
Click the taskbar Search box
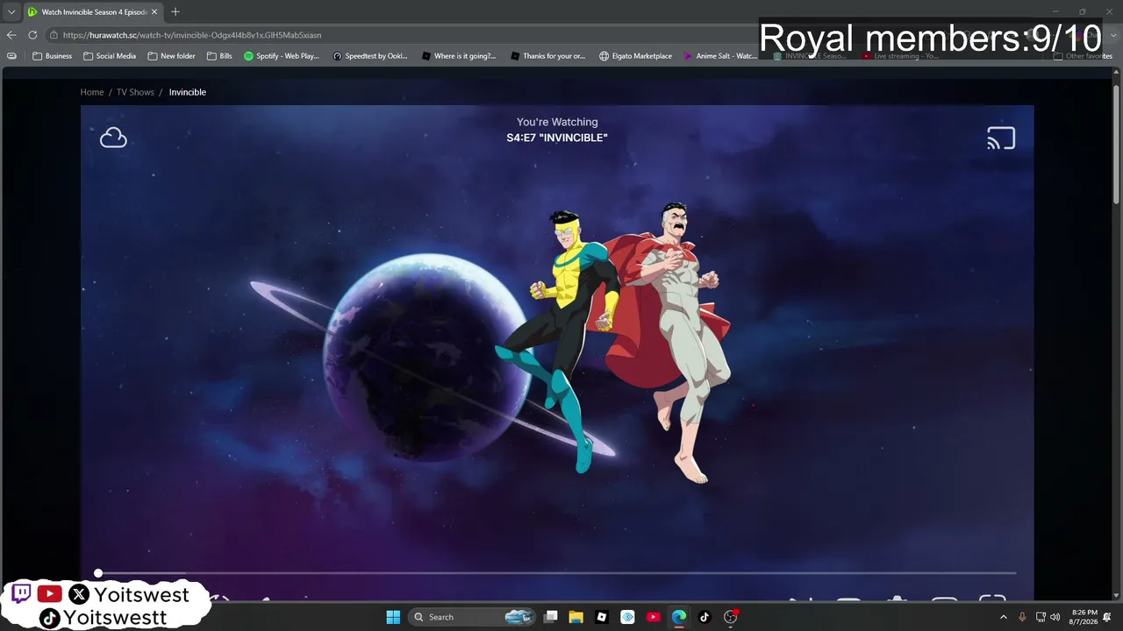click(472, 617)
